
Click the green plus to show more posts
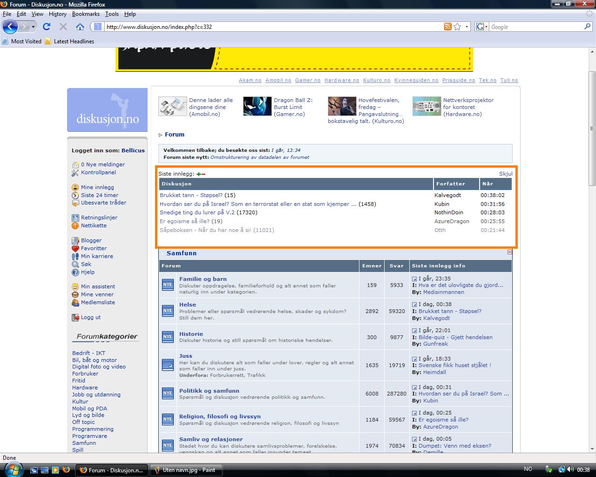pyautogui.click(x=199, y=174)
